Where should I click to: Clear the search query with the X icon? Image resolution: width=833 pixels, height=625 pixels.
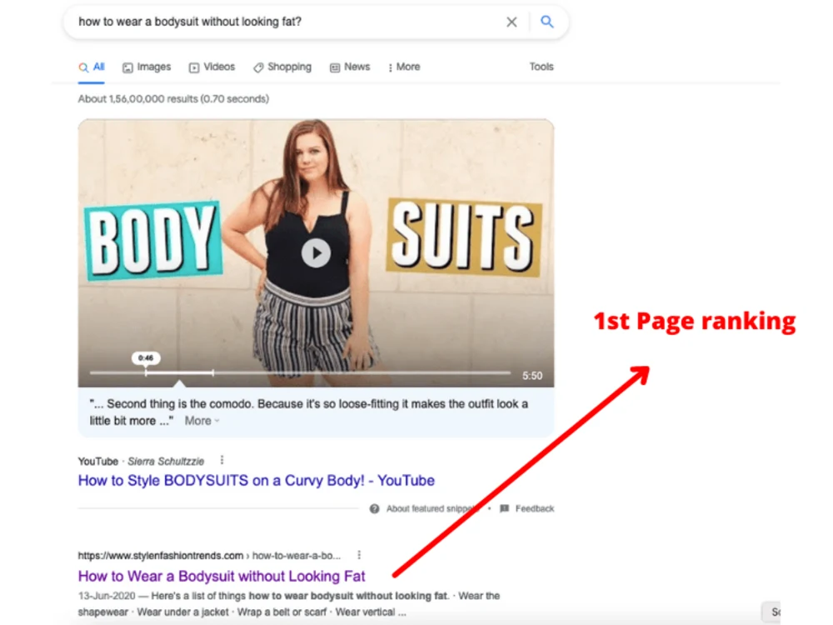point(511,22)
